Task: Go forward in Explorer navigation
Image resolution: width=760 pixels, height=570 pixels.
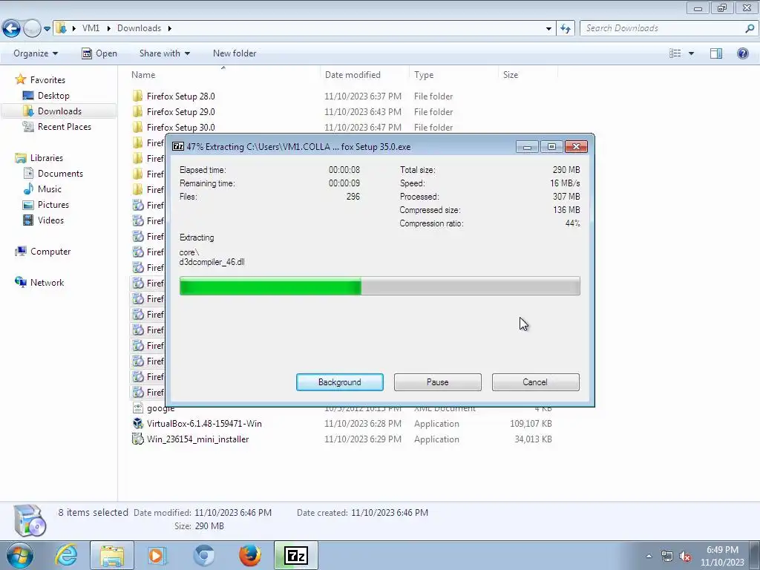Action: (x=31, y=29)
